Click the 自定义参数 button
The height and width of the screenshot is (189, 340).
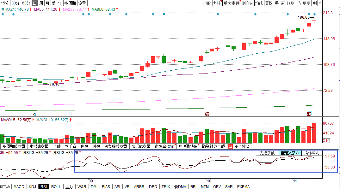point(289,153)
